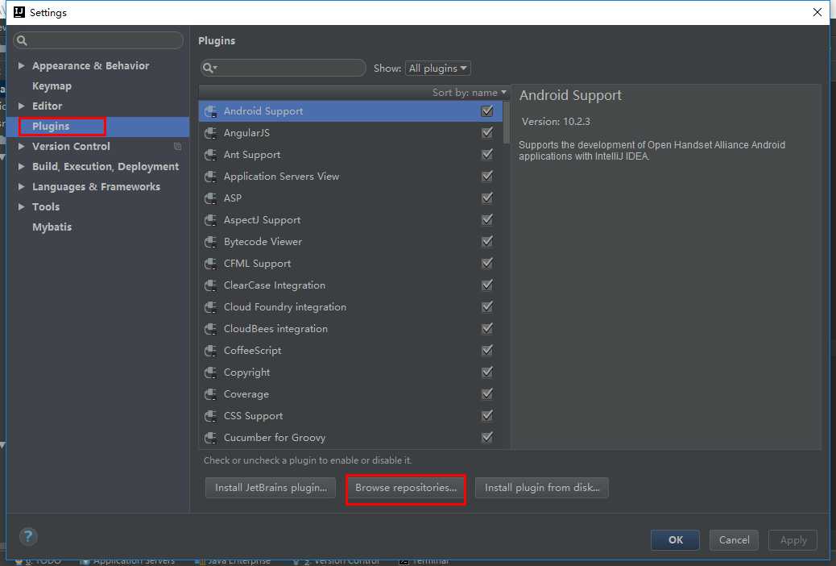Focus the plugins search field
Viewport: 836px width, 566px height.
coord(283,68)
